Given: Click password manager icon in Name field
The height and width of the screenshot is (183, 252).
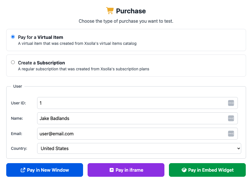Looking at the screenshot, I should 231,118.
